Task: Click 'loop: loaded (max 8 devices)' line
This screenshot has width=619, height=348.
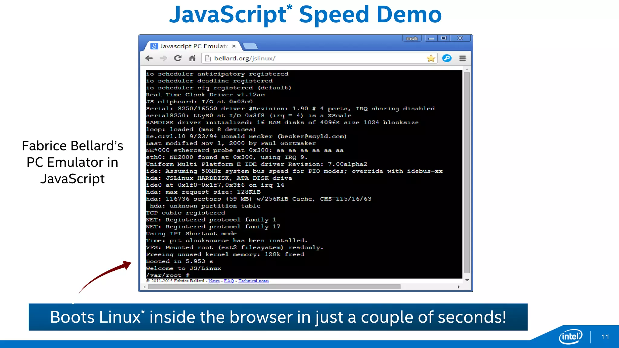Action: click(x=201, y=129)
